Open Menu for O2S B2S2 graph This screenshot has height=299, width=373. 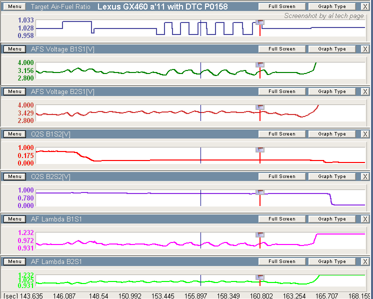14,176
